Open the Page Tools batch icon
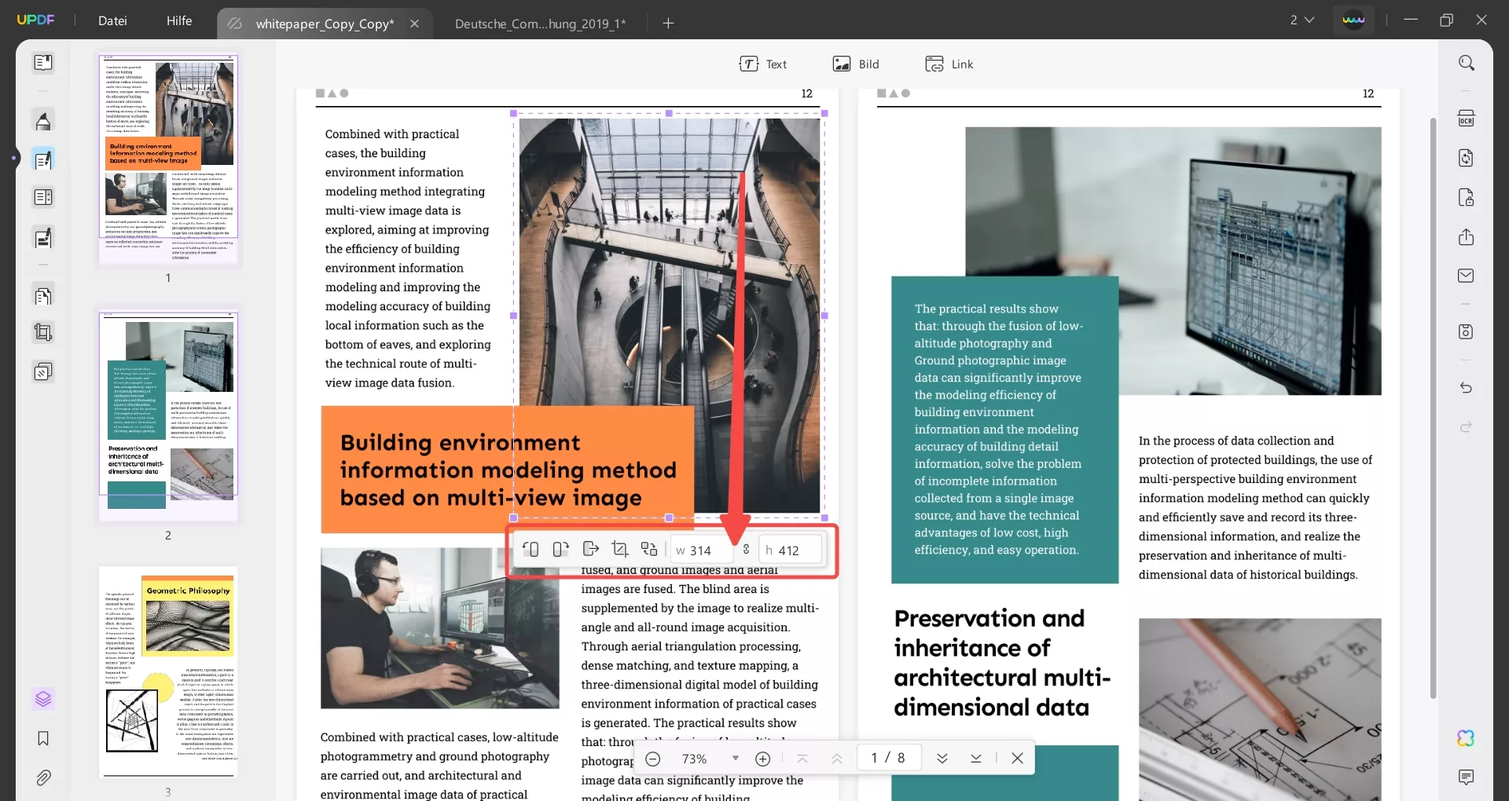Screen dimensions: 1509x801 [x=43, y=371]
